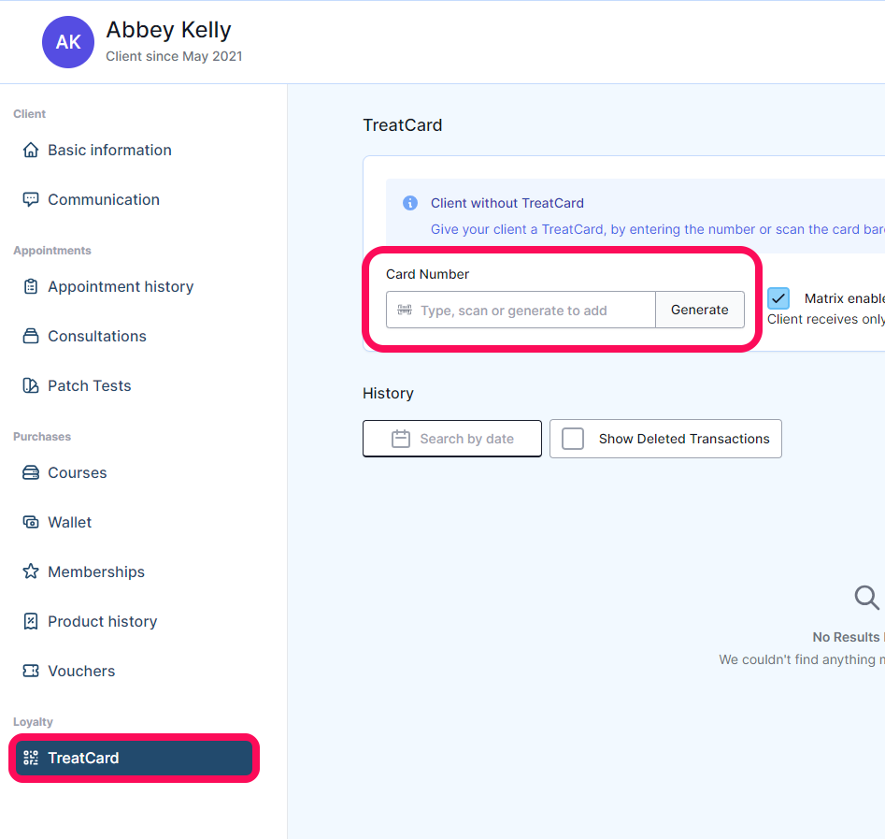885x839 pixels.
Task: Open the Wallet page
Action: tap(135, 522)
